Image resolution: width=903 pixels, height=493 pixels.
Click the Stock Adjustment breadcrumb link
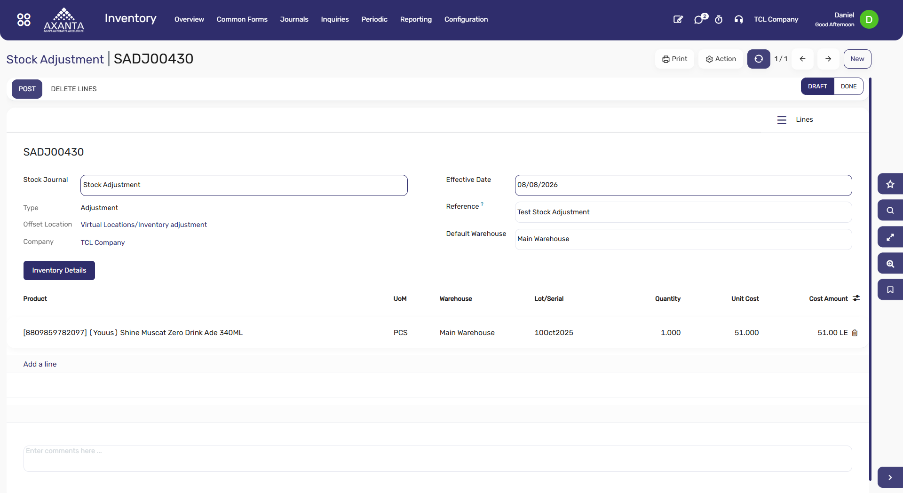55,59
